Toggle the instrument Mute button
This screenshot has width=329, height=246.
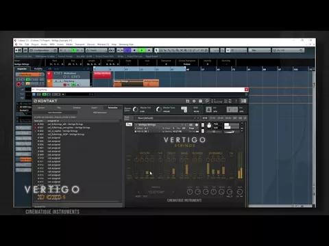[x=202, y=131]
